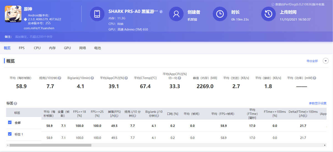Image resolution: width=333 pixels, height=152 pixels.
Task: Click the FPS>=18 [%] column header
Action: pyautogui.click(x=80, y=114)
